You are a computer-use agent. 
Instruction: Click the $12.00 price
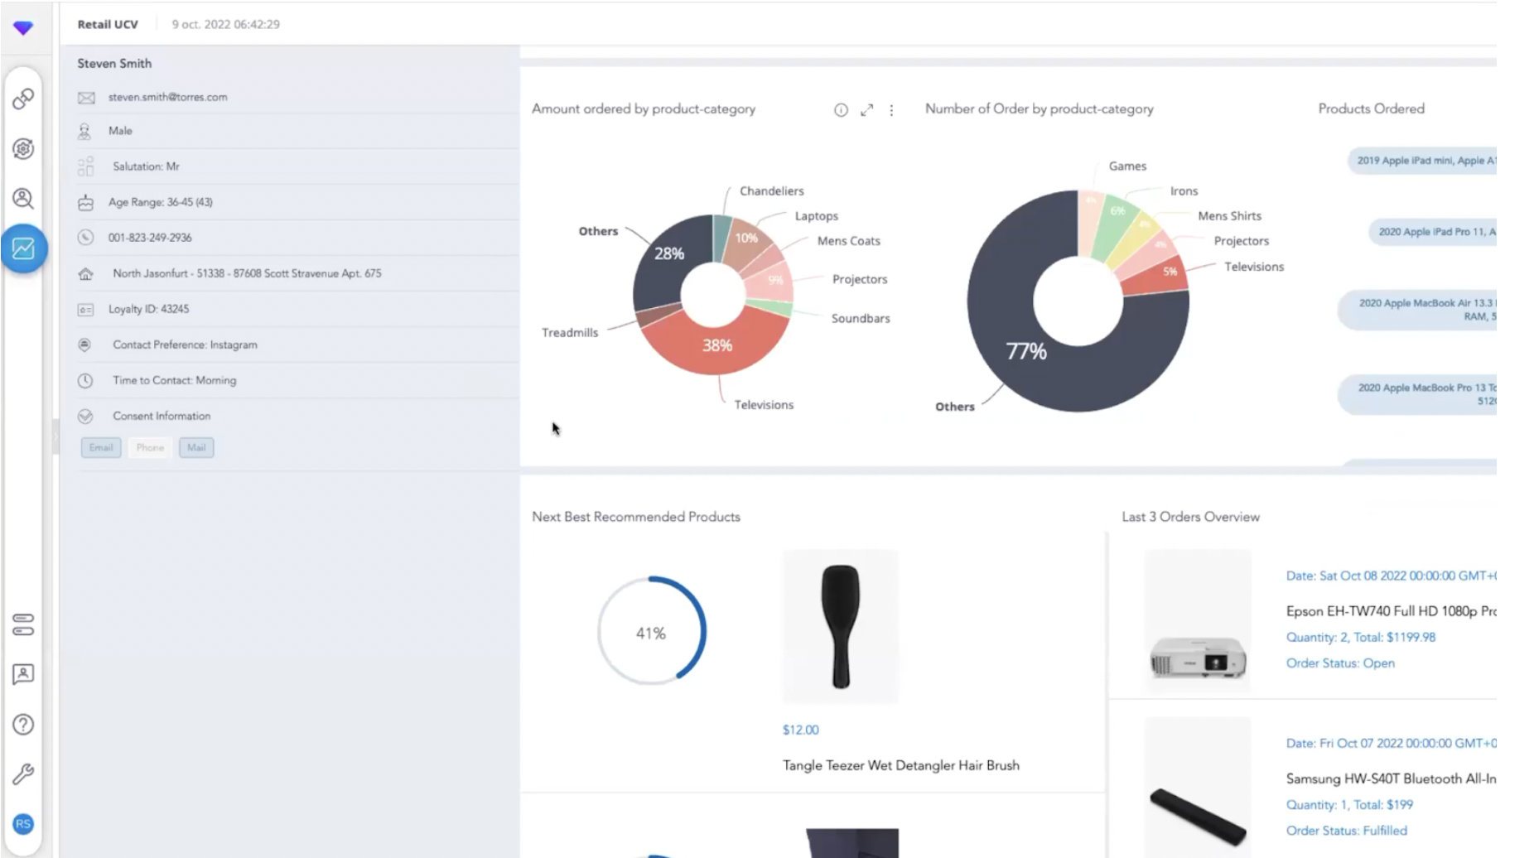(800, 730)
